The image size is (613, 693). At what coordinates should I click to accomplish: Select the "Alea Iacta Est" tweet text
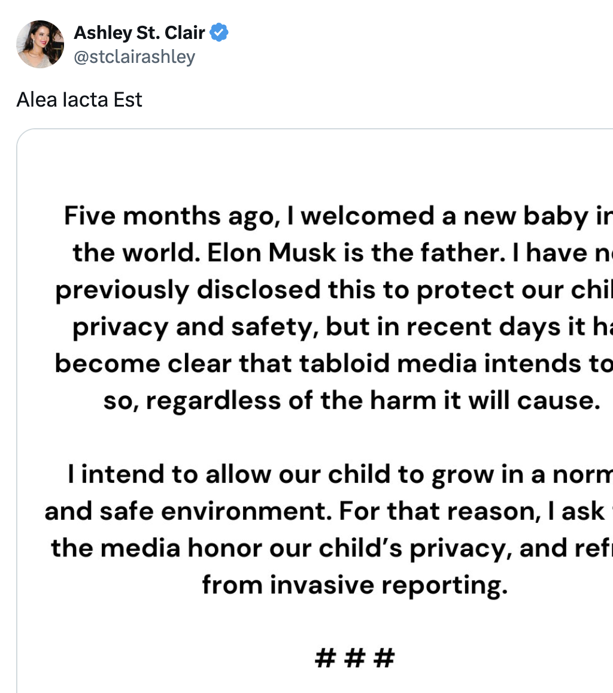pos(79,99)
